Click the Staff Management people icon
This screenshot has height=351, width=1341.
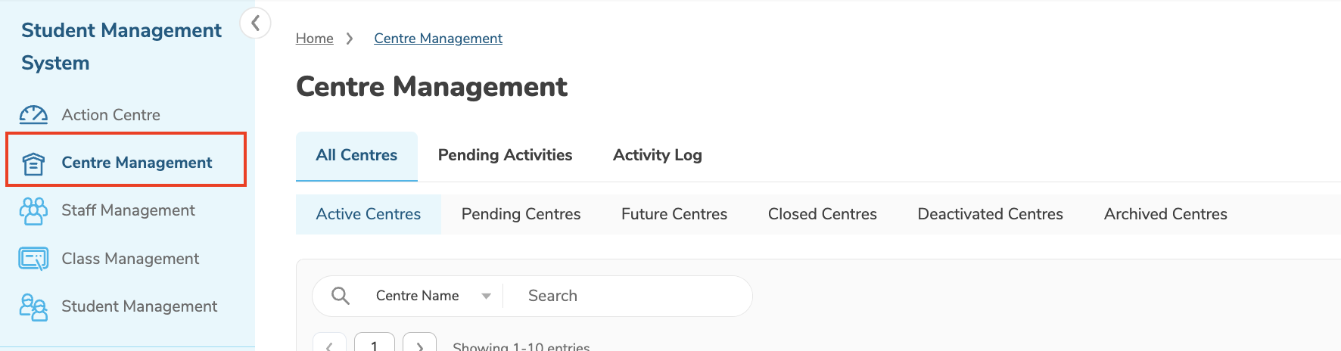click(33, 211)
